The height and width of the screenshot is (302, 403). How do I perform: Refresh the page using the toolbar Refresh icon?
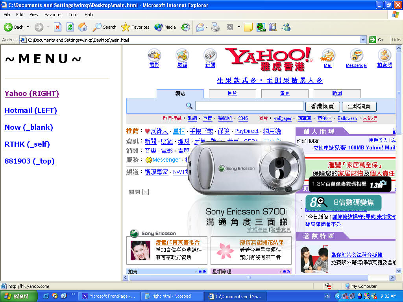click(x=70, y=27)
